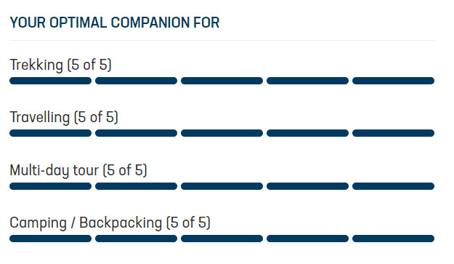The width and height of the screenshot is (454, 264).
Task: Click first segment of Camping / Backpacking bar
Action: [50, 239]
